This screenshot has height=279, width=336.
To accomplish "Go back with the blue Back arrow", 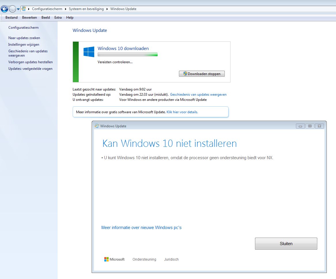I will (4, 9).
